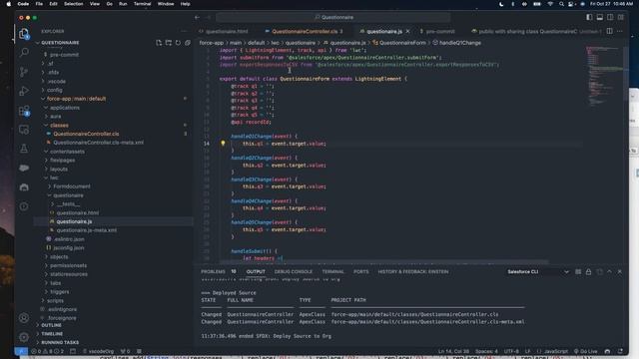The height and width of the screenshot is (359, 639).
Task: Toggle primary sidebar visibility
Action: point(589,18)
